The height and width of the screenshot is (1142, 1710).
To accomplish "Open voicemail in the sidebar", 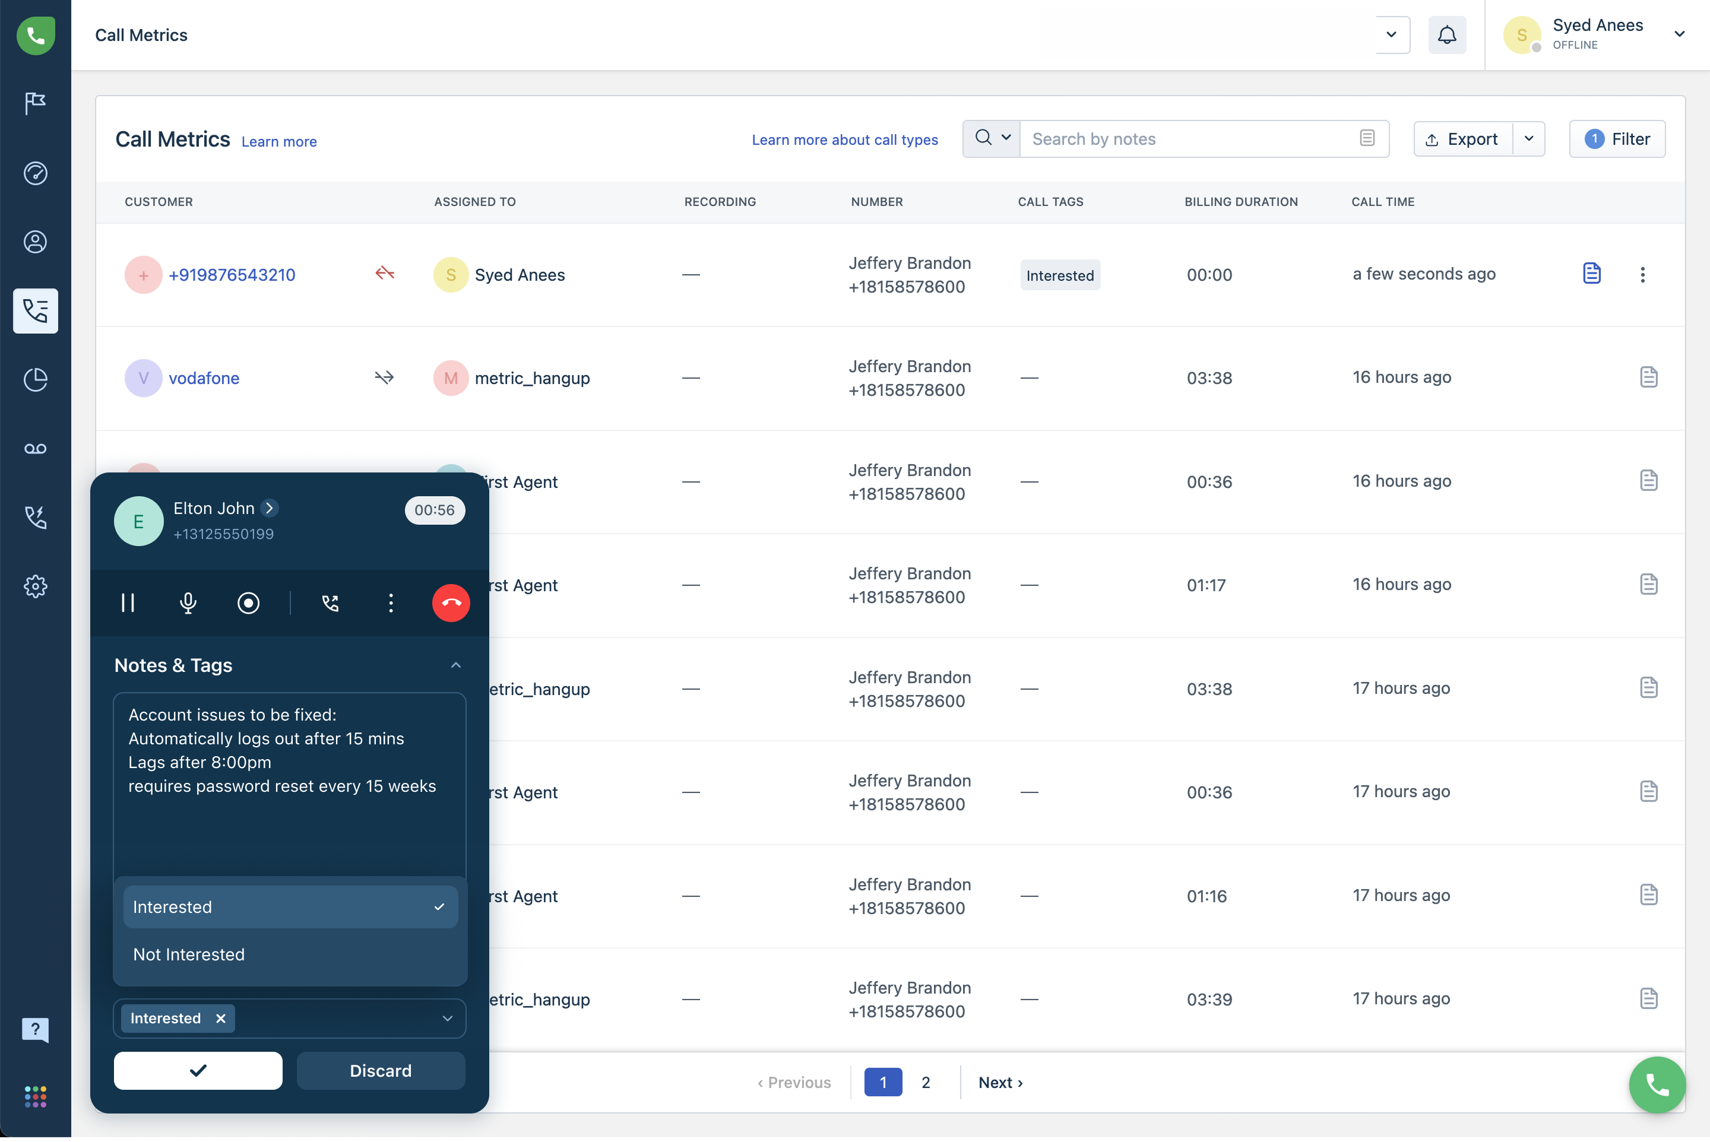I will 35,449.
